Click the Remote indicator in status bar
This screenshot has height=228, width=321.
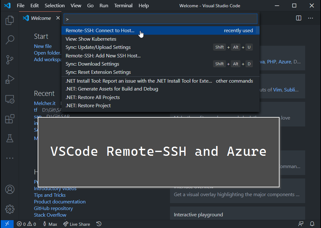pyautogui.click(x=7, y=224)
